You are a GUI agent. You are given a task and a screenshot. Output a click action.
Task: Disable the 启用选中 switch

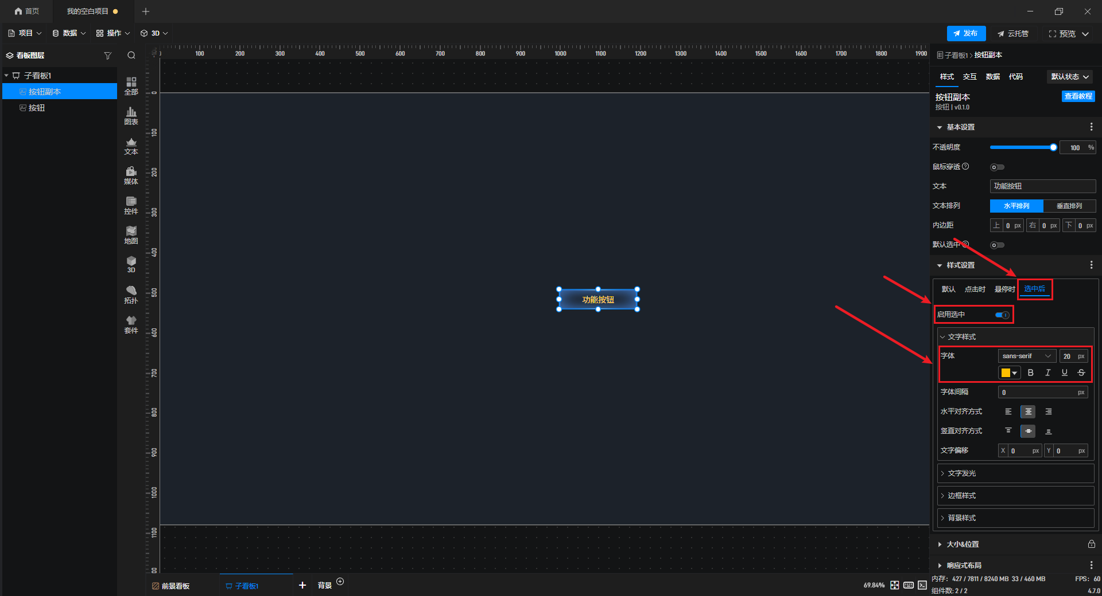1002,315
